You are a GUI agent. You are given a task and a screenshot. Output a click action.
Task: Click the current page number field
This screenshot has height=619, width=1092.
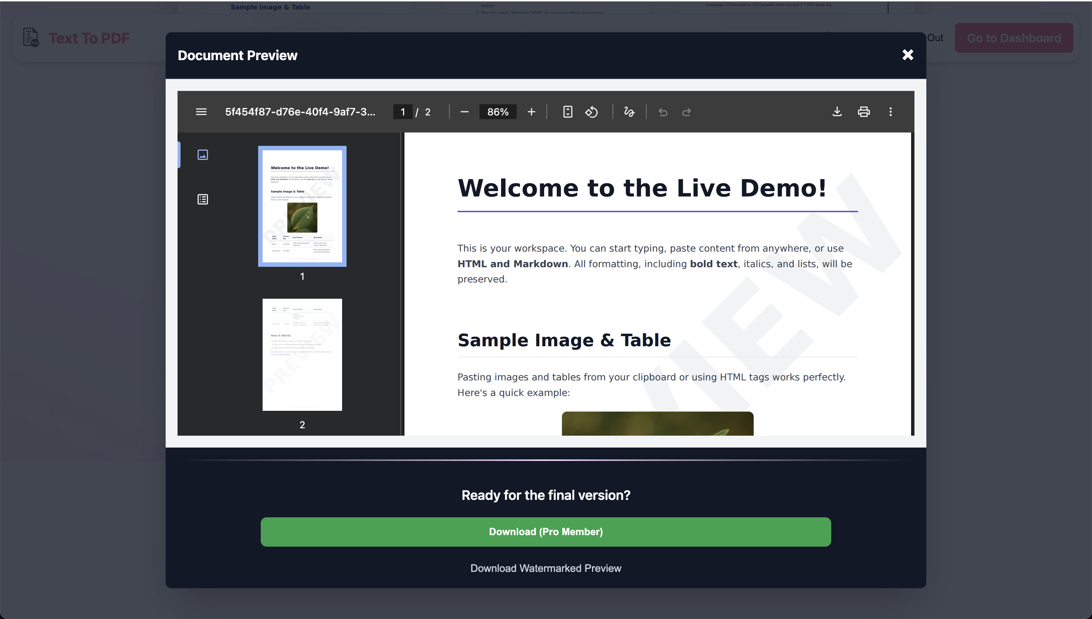click(402, 112)
